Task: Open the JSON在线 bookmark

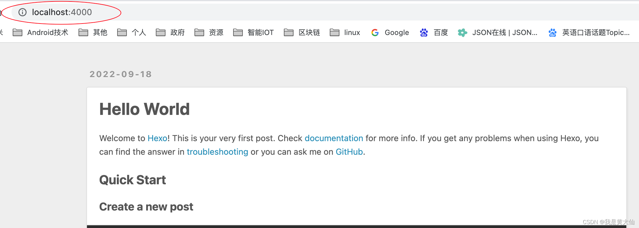Action: pos(498,33)
